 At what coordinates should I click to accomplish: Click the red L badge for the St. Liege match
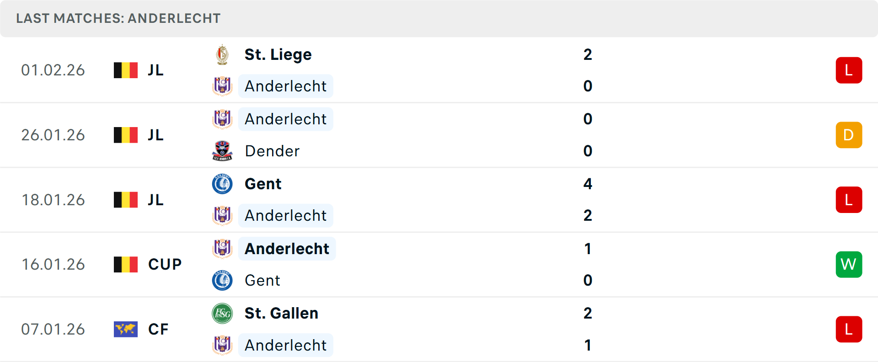(849, 70)
